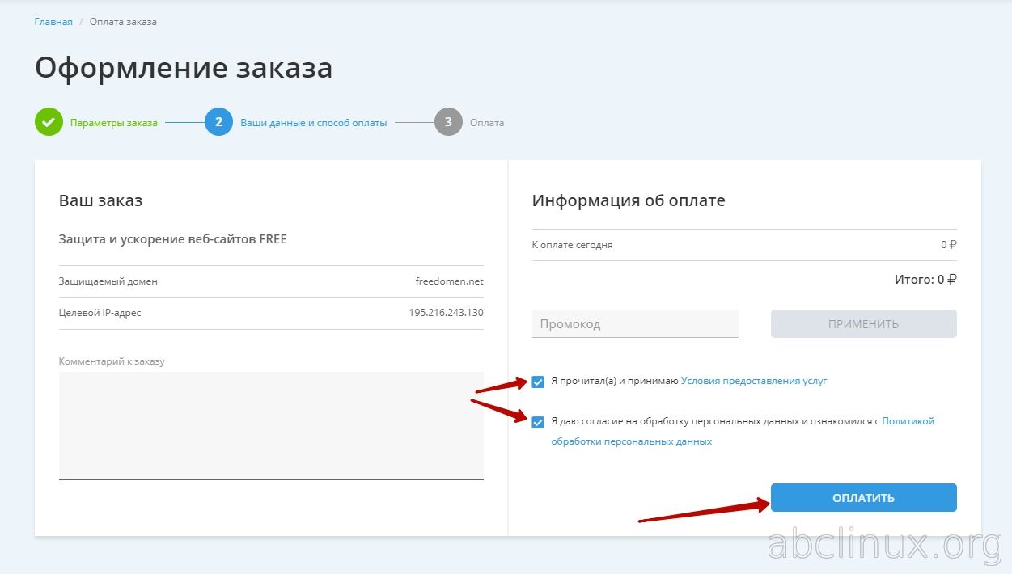
Task: Select the Ваши данные и способ оплаты step
Action: pos(313,123)
